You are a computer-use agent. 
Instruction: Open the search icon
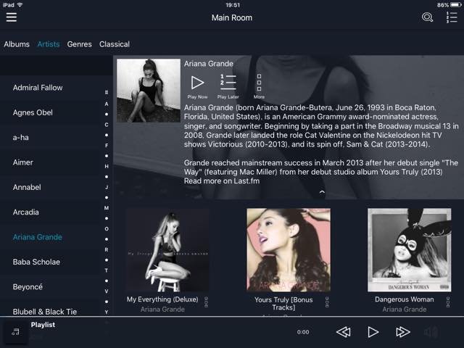coord(427,17)
